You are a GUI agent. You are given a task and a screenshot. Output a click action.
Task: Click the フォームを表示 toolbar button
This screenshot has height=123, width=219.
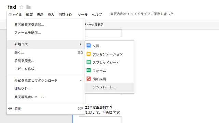click(x=94, y=24)
